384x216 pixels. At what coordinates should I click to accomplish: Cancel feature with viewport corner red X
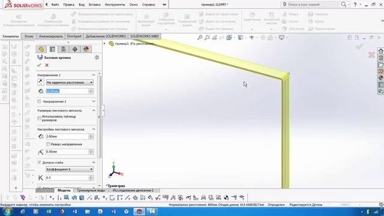(x=371, y=55)
